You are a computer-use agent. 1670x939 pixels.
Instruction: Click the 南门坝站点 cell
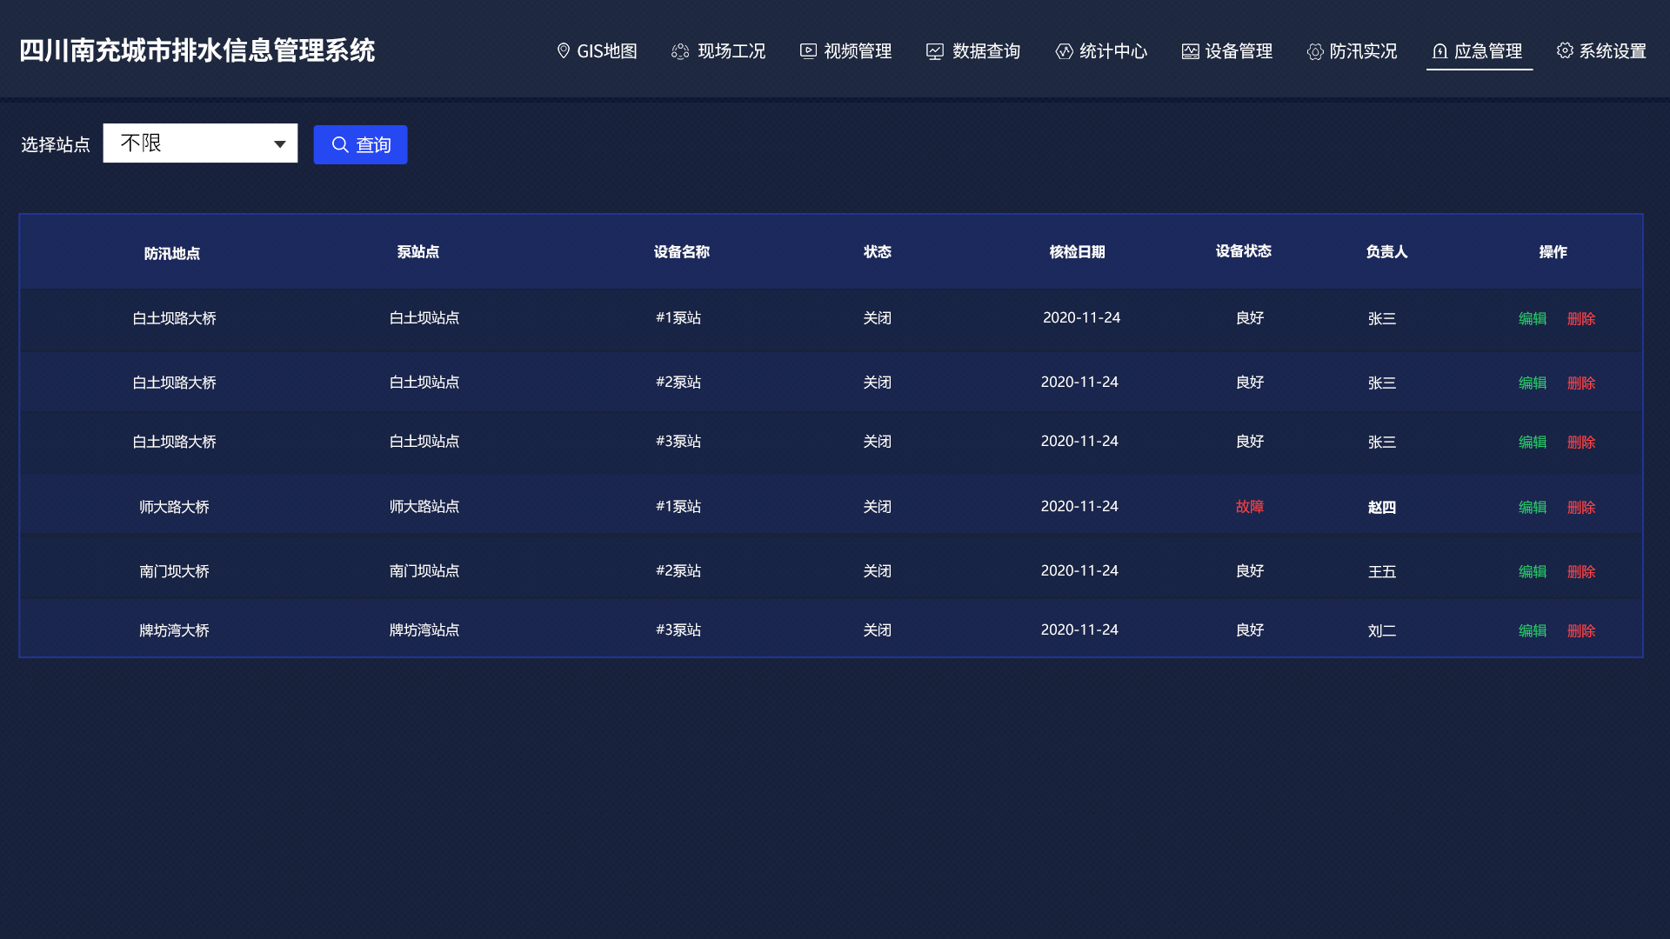coord(424,571)
